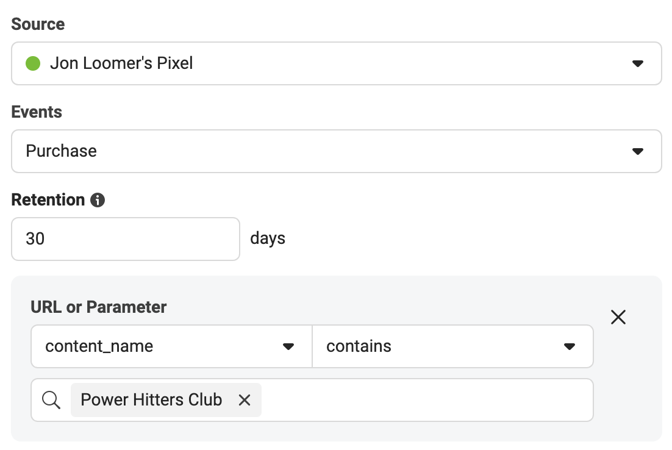Viewport: 672px width, 450px height.
Task: Click the retention days input field
Action: (x=125, y=238)
